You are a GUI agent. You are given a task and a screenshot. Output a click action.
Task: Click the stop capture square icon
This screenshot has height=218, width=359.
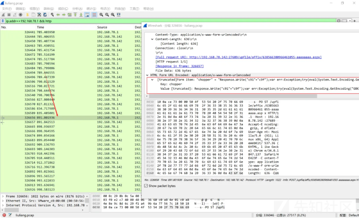pyautogui.click(x=9, y=15)
